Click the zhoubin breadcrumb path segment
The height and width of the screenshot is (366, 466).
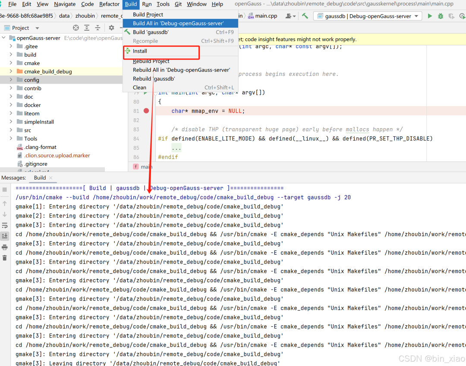click(x=85, y=16)
